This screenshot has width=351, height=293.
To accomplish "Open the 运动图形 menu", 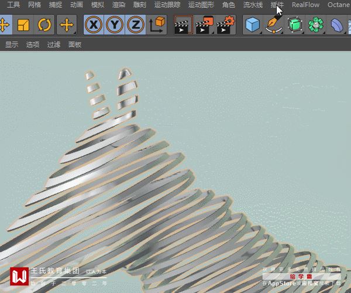I will click(201, 5).
